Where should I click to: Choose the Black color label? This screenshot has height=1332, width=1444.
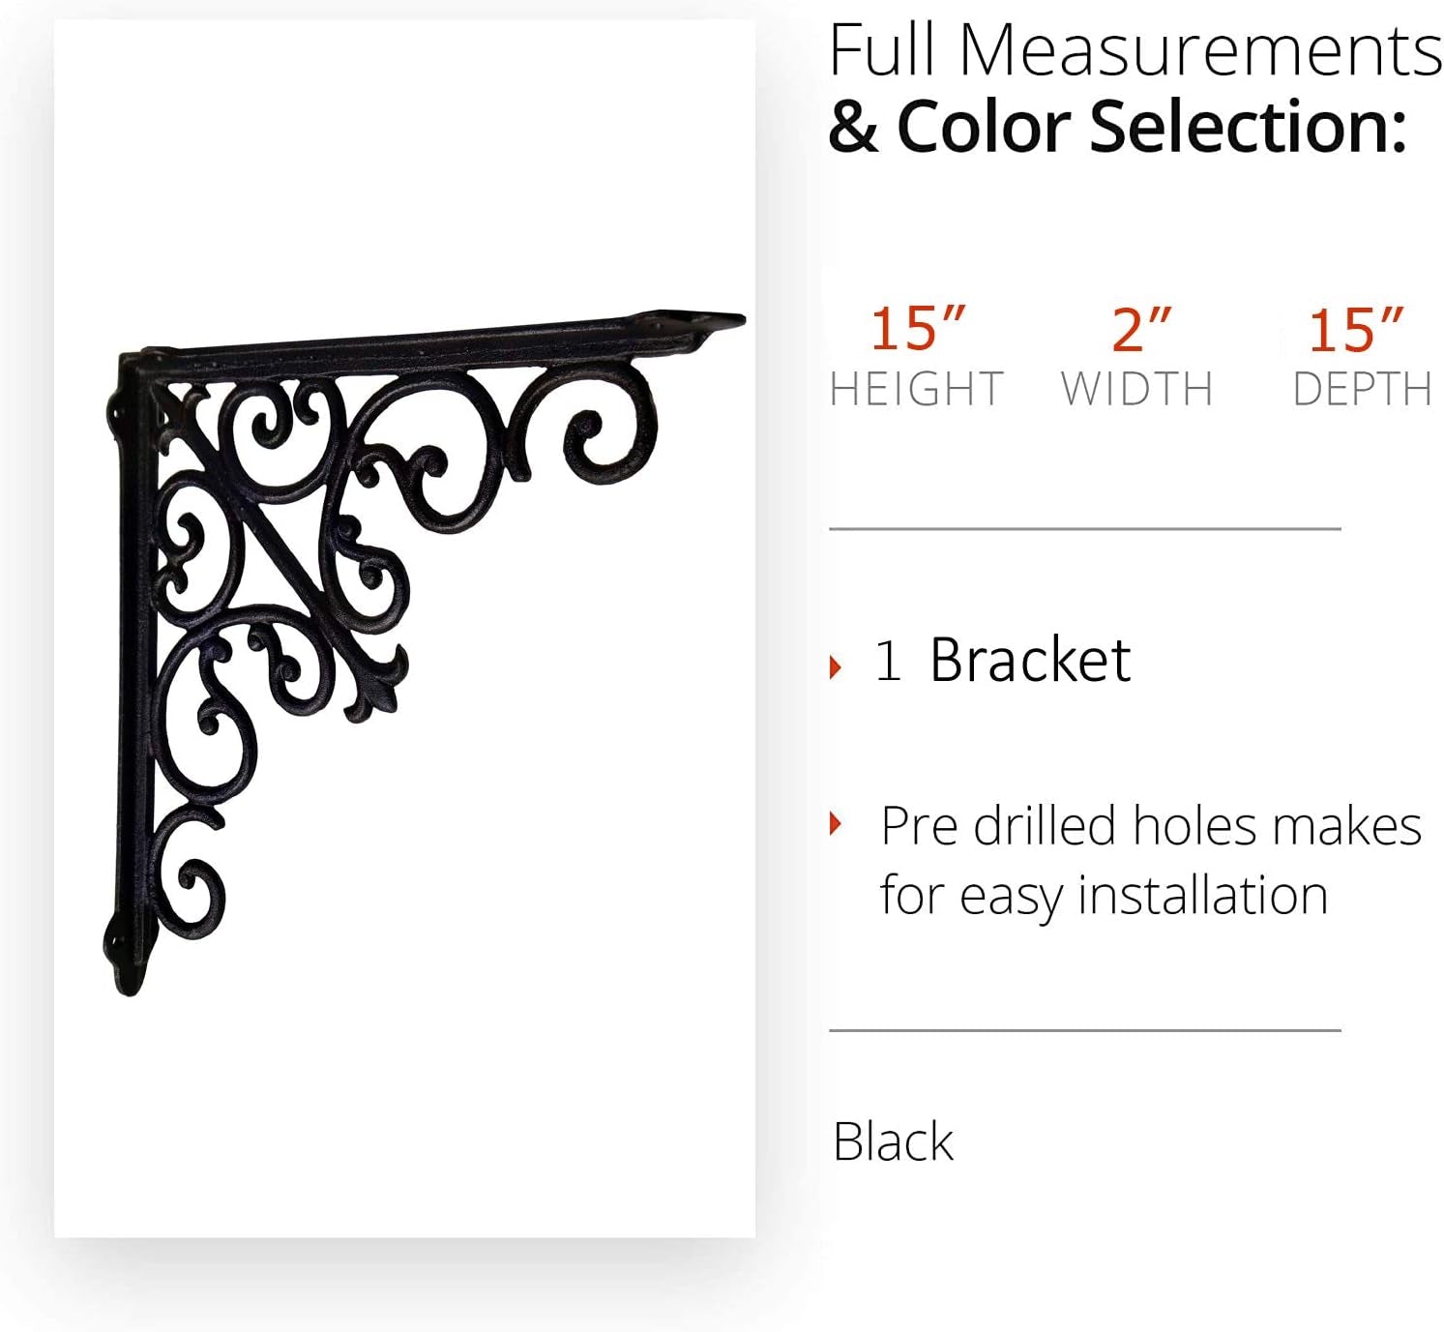[x=893, y=1141]
